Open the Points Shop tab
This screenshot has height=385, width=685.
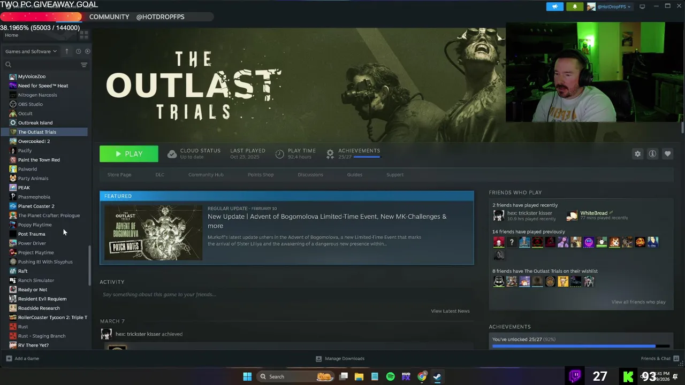click(261, 175)
